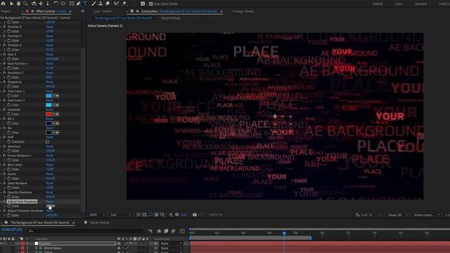Click the Standard workspace button
Image resolution: width=450 pixels, height=253 pixels.
click(420, 4)
